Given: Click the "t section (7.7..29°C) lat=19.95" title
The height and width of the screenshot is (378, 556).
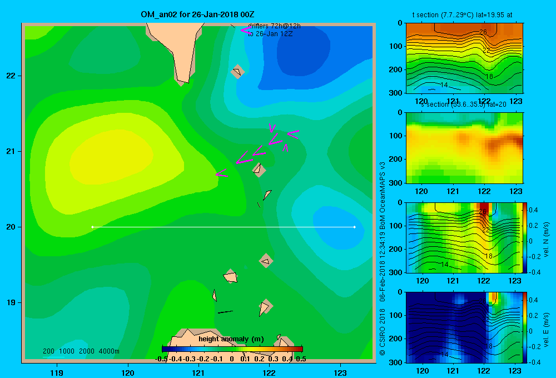Looking at the screenshot, I should pyautogui.click(x=462, y=15).
